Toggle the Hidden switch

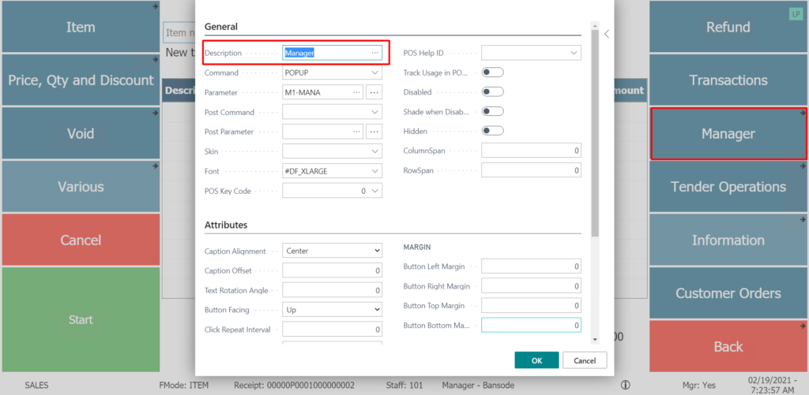(492, 131)
